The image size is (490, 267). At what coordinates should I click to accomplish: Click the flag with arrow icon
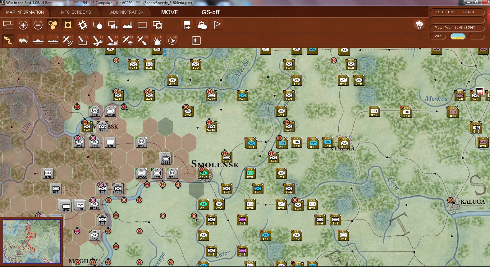tap(187, 25)
